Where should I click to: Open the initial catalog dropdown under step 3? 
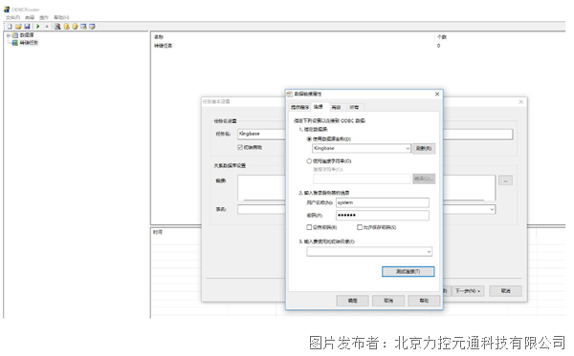pos(429,252)
